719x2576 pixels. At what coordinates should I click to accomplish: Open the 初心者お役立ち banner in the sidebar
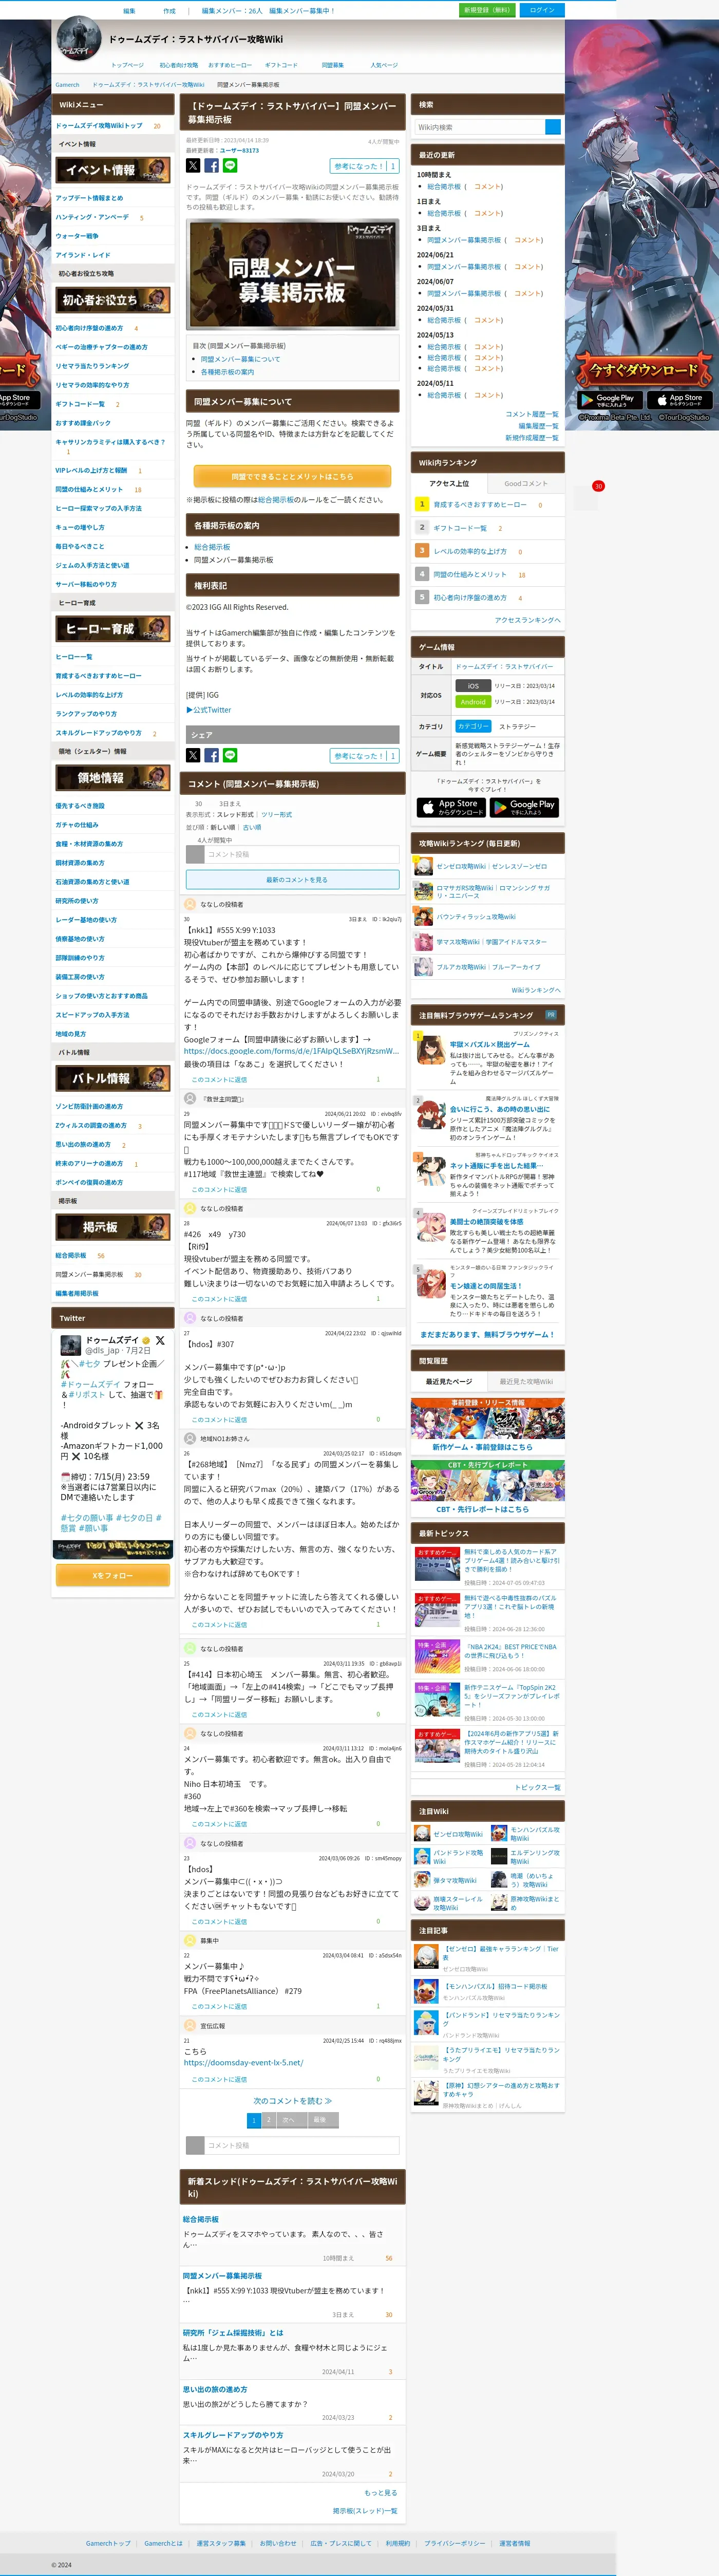(113, 300)
